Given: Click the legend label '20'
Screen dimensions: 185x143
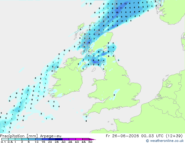Looking at the screenshot, I should click(x=50, y=142).
